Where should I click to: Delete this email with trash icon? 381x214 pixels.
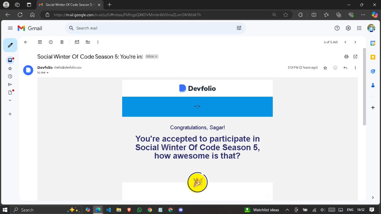click(x=62, y=42)
